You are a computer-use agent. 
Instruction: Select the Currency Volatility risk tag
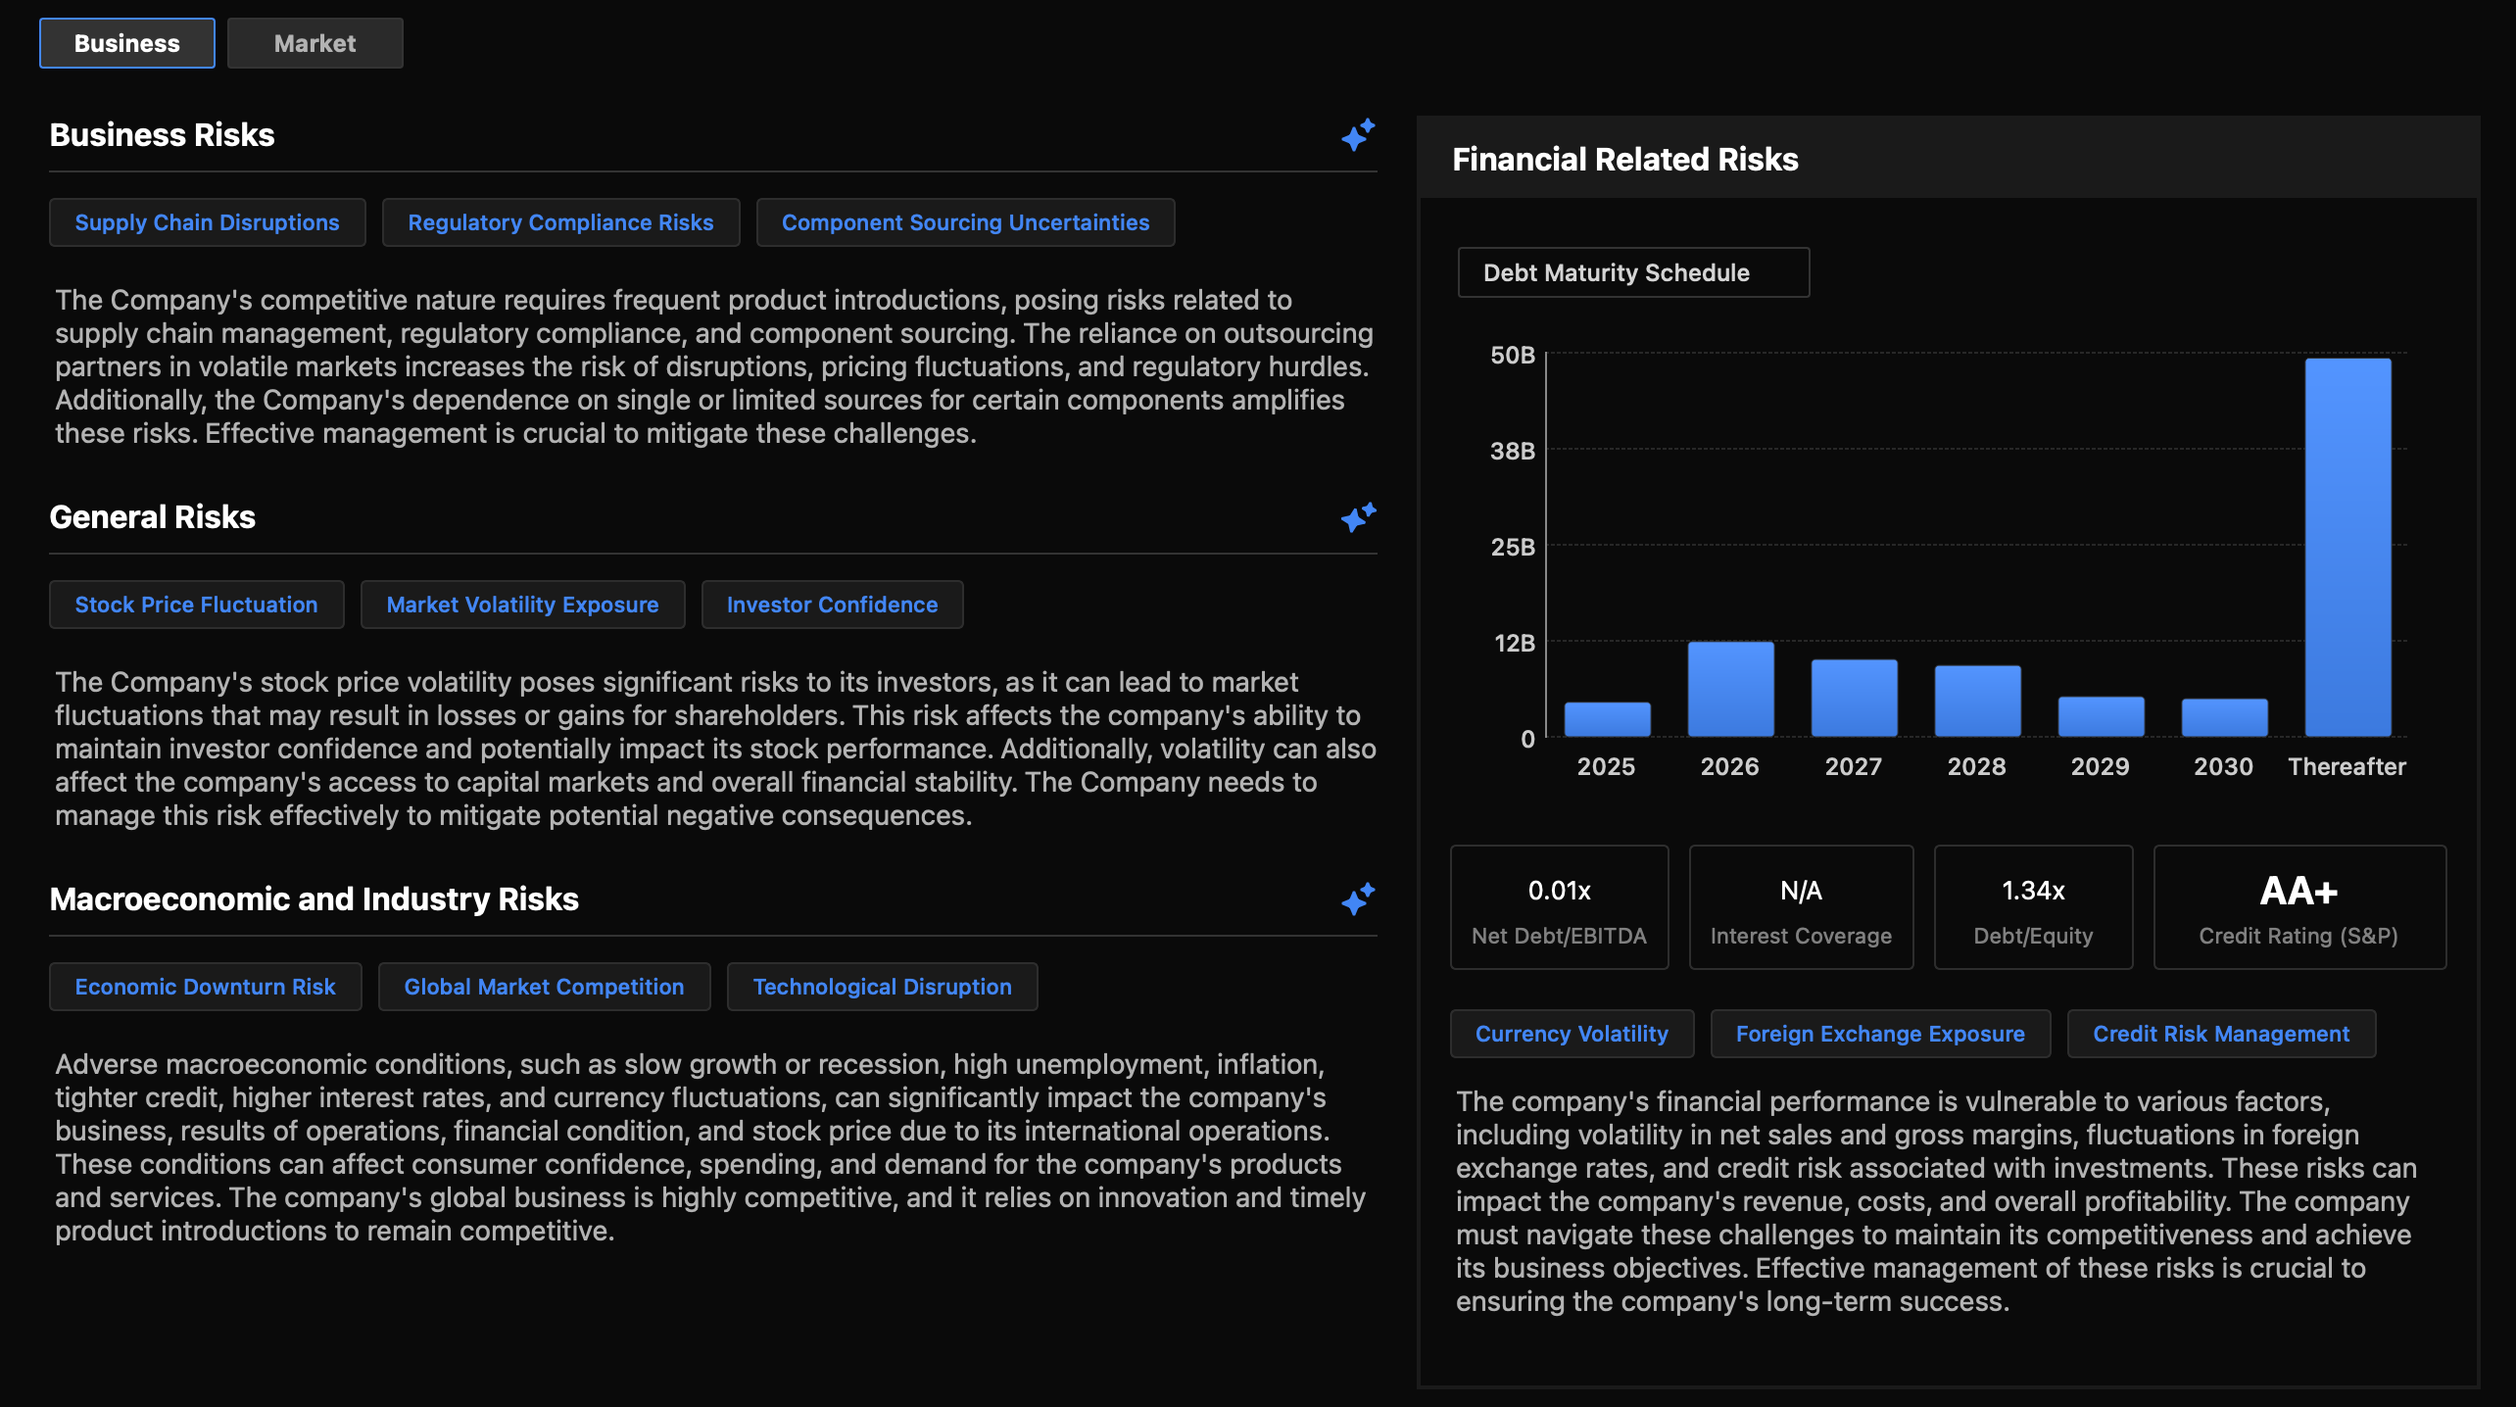(x=1571, y=1034)
